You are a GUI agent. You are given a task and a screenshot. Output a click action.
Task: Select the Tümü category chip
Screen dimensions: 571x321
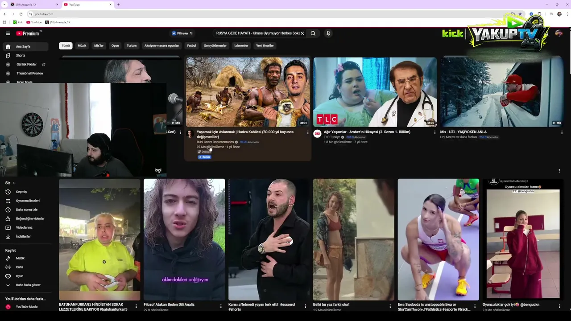tap(66, 45)
